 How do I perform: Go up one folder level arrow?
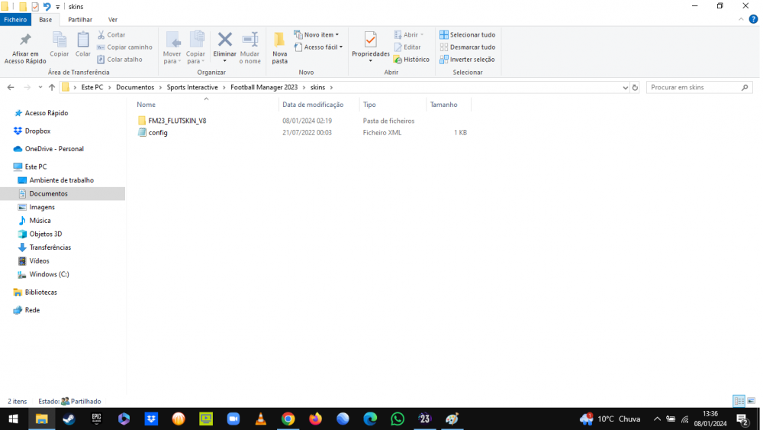52,88
